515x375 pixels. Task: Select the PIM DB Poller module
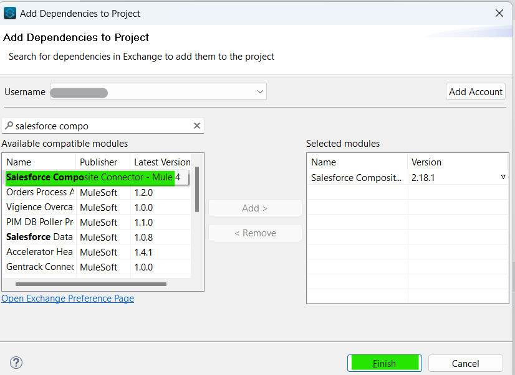pos(40,222)
